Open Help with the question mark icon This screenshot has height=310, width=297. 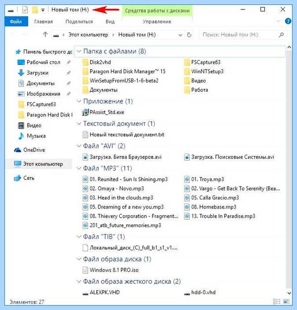tap(288, 21)
